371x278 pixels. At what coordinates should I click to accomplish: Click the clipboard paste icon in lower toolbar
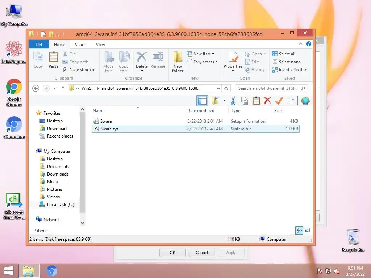256,101
